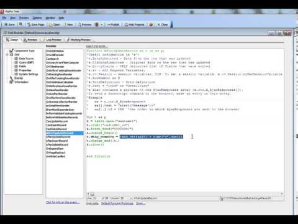Open the Help menu
The width and height of the screenshot is (298, 224).
pyautogui.click(x=61, y=18)
